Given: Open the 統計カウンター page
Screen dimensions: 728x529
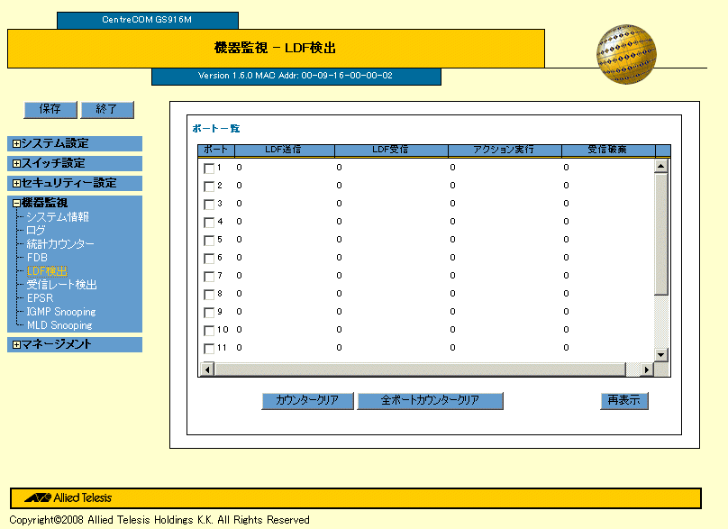Looking at the screenshot, I should [x=59, y=244].
